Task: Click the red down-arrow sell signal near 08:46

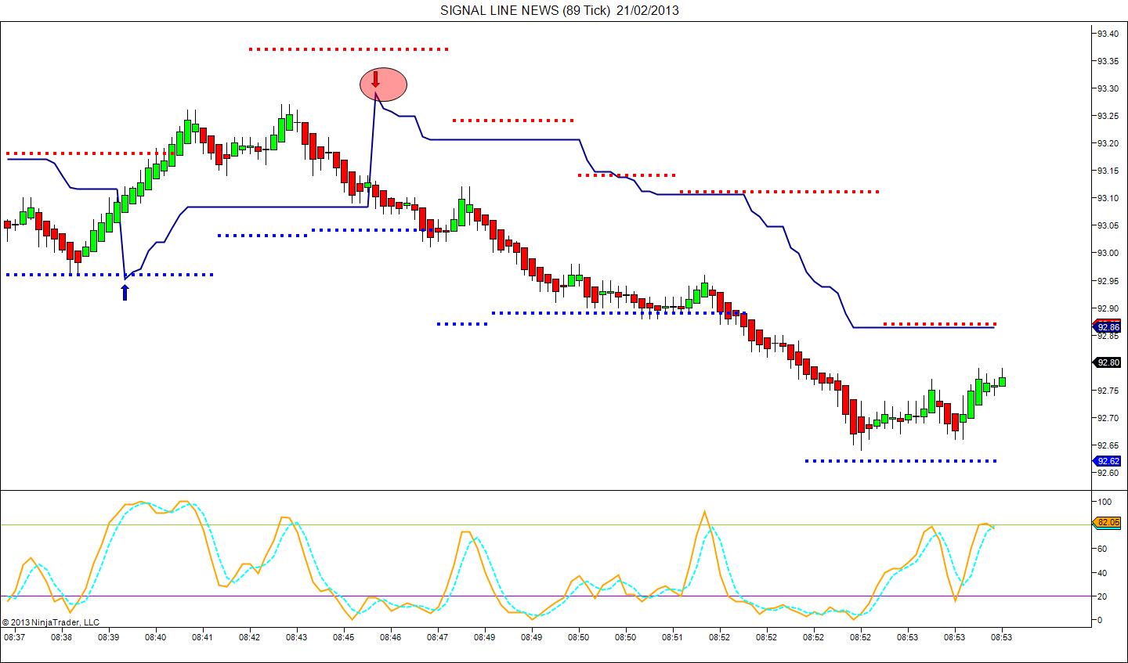Action: point(375,79)
